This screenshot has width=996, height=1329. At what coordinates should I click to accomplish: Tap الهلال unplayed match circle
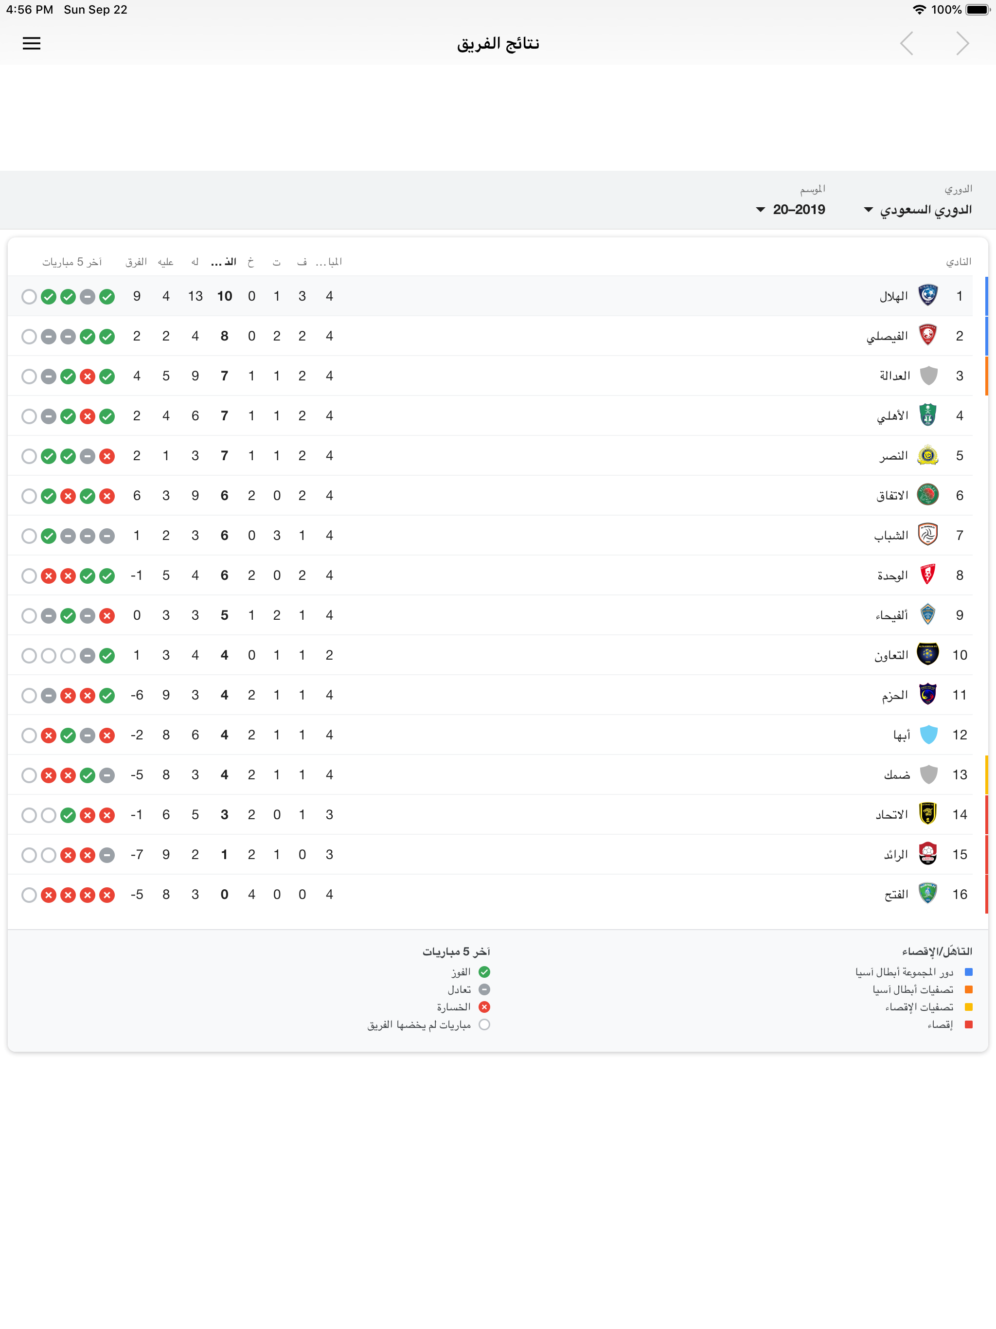tap(29, 296)
